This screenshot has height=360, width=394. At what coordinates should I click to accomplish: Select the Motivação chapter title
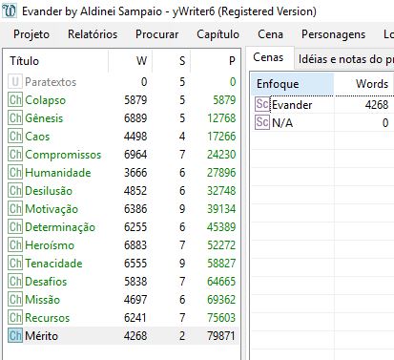(x=52, y=209)
